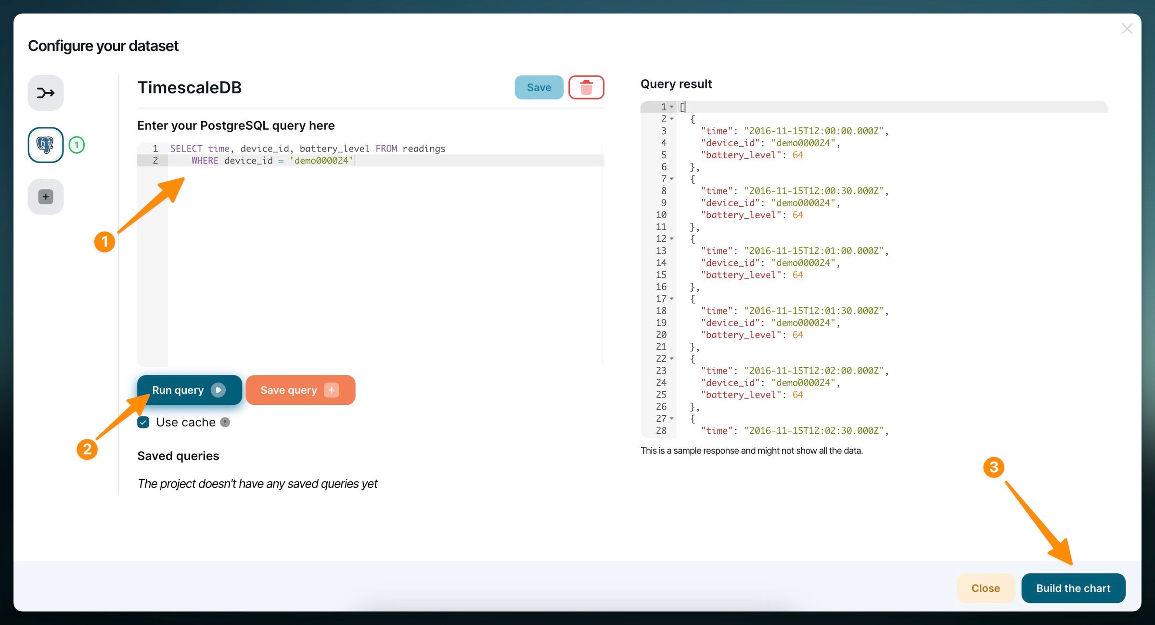Dismiss the dialog with the X icon
This screenshot has width=1155, height=625.
1127,28
